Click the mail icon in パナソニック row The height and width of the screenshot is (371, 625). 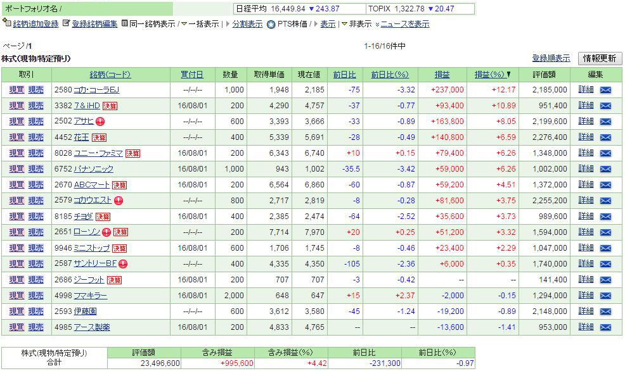[x=605, y=169]
